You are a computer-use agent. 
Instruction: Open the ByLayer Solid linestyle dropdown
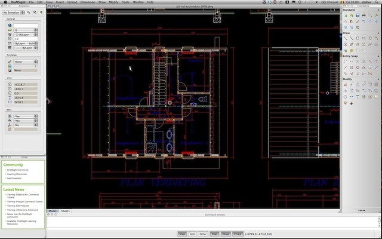tap(26, 44)
